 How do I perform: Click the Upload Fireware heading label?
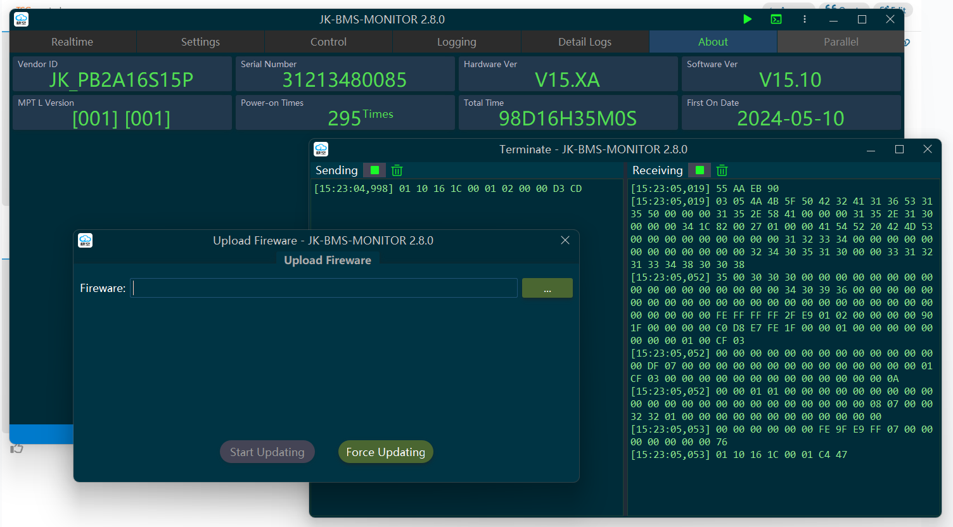click(328, 260)
